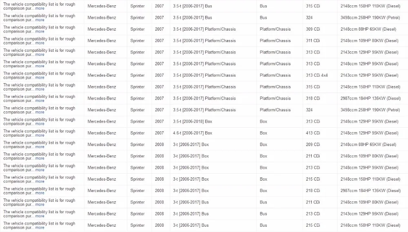Click '2148ccm 88HP 65KW (Diesel)' in 209 CDi row
This screenshot has width=408, height=232.
coord(368,144)
